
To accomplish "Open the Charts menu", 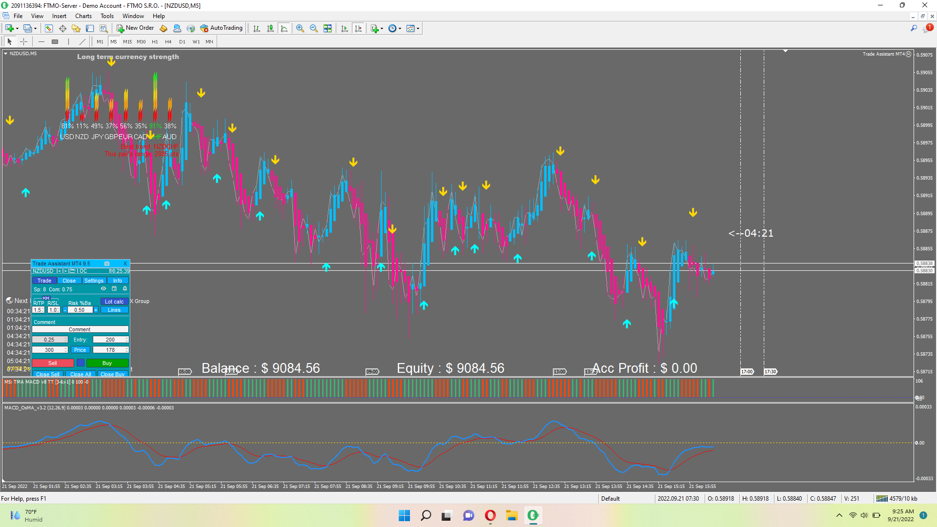I will pyautogui.click(x=83, y=16).
